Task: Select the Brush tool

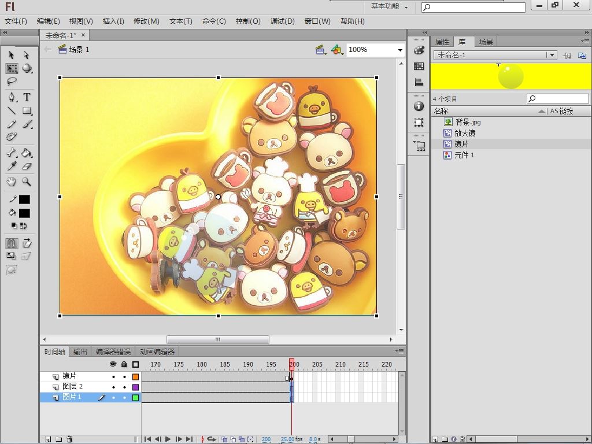Action: point(27,124)
